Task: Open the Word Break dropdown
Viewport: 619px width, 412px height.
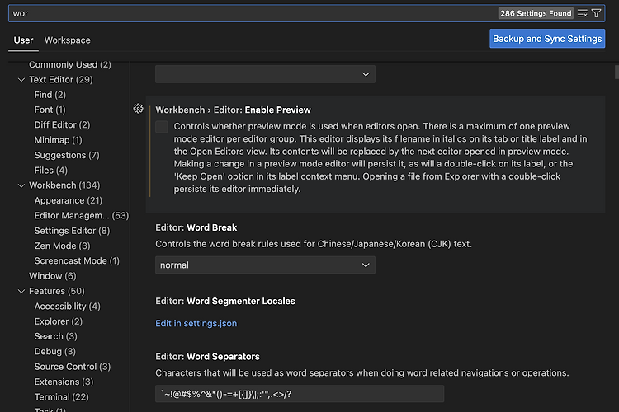Action: pos(265,265)
